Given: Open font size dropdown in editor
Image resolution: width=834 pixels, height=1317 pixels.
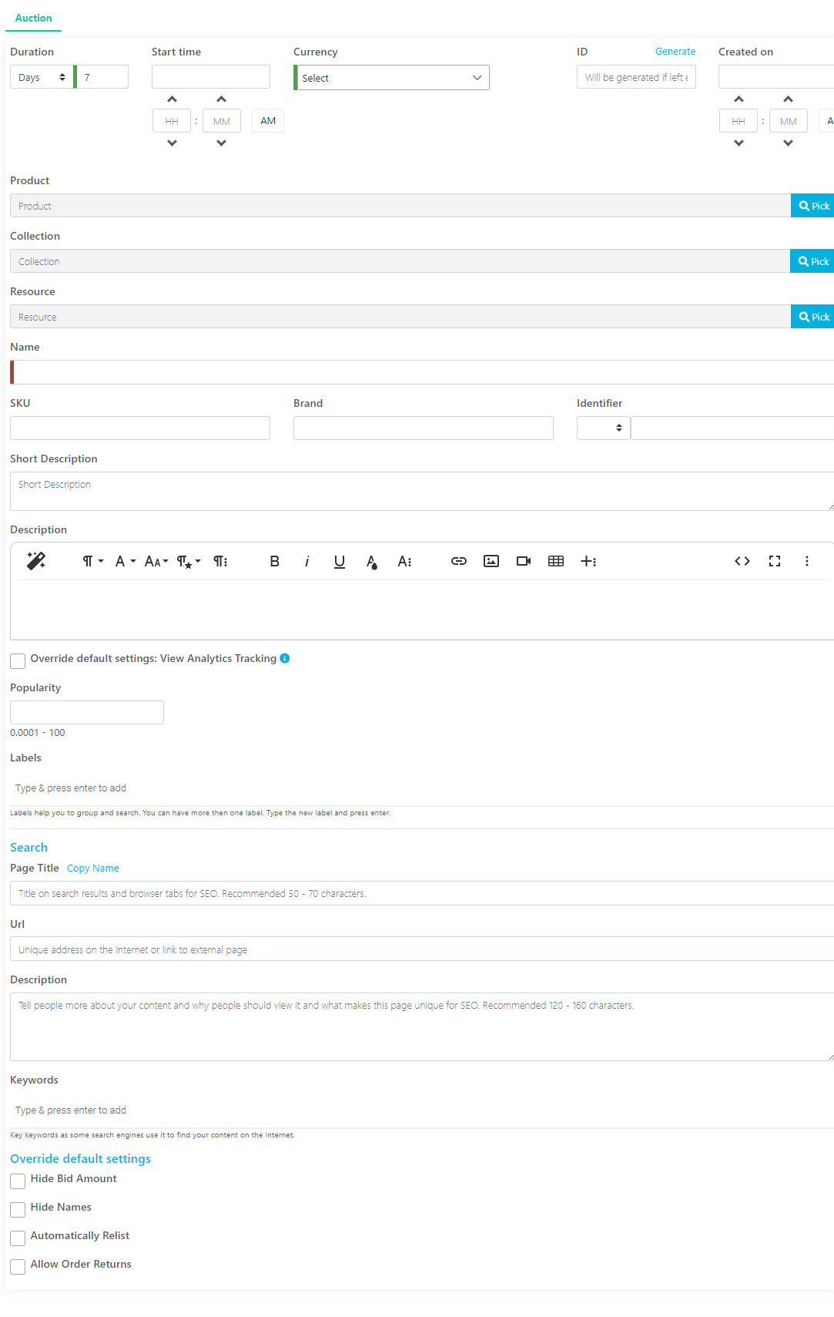Looking at the screenshot, I should click(x=156, y=561).
